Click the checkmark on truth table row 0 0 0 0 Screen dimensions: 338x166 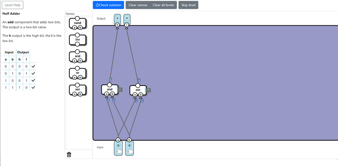pos(33,67)
